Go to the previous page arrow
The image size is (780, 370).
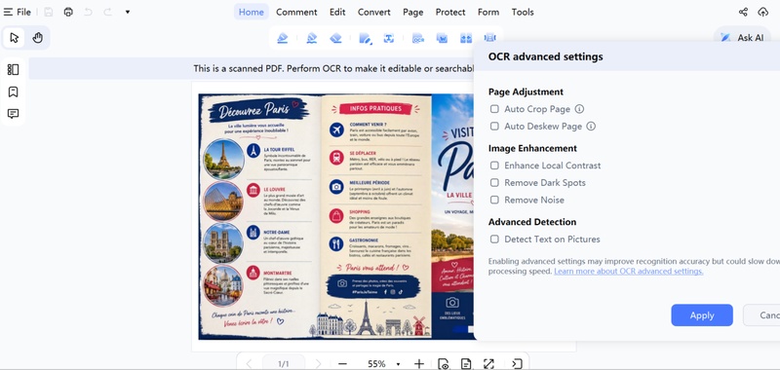tap(250, 364)
